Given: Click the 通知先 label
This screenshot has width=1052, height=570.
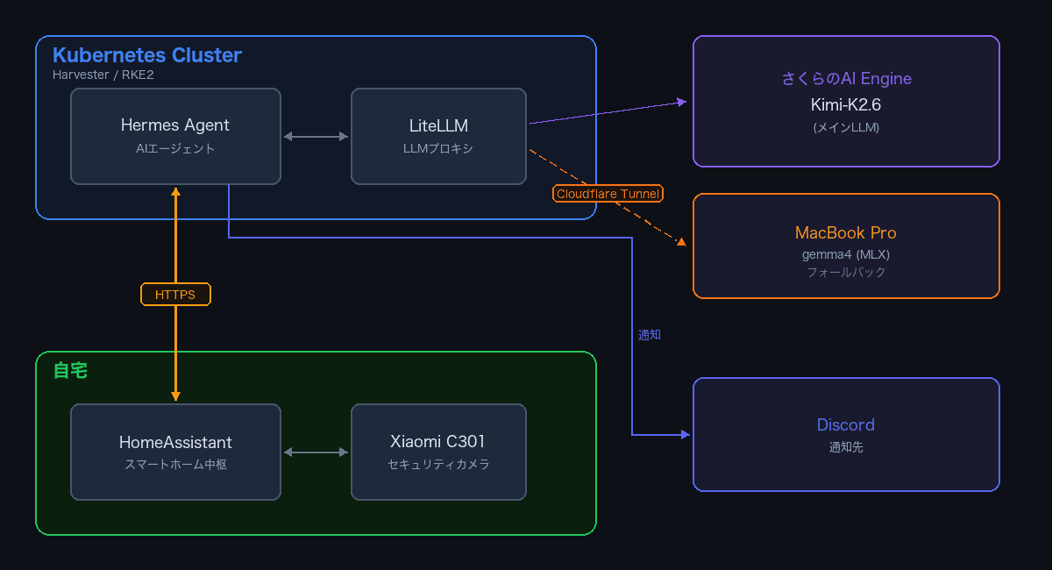Looking at the screenshot, I should tap(846, 447).
